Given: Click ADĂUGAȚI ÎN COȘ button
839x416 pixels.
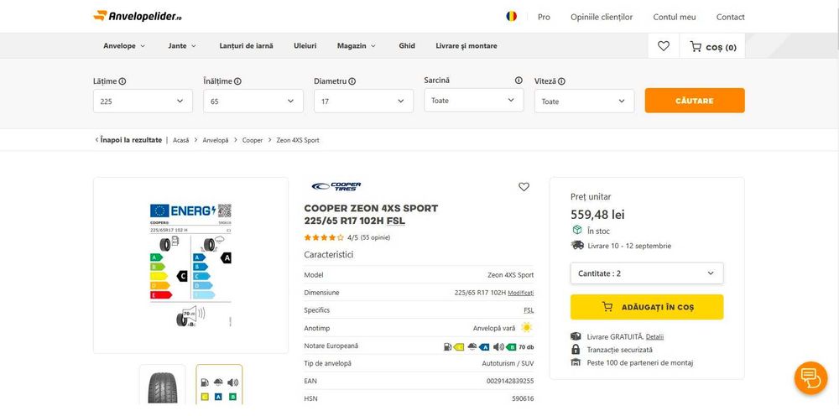Looking at the screenshot, I should (646, 307).
